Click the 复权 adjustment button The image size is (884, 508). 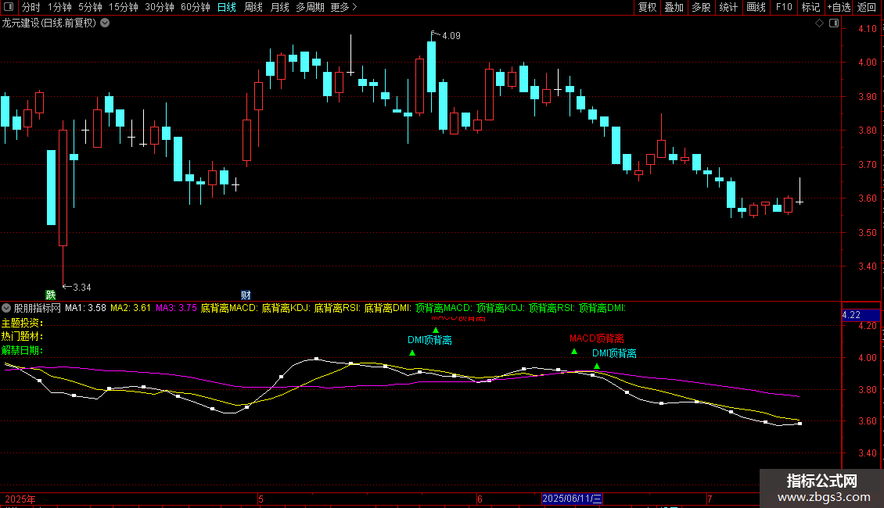point(647,7)
